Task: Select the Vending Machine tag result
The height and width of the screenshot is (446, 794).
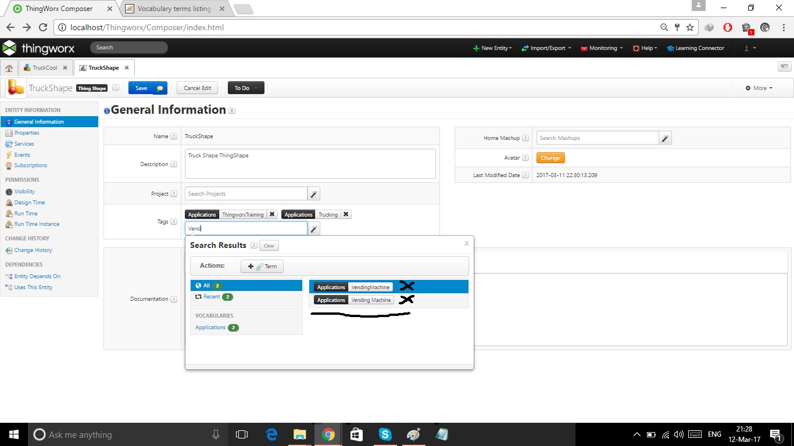Action: (x=354, y=300)
